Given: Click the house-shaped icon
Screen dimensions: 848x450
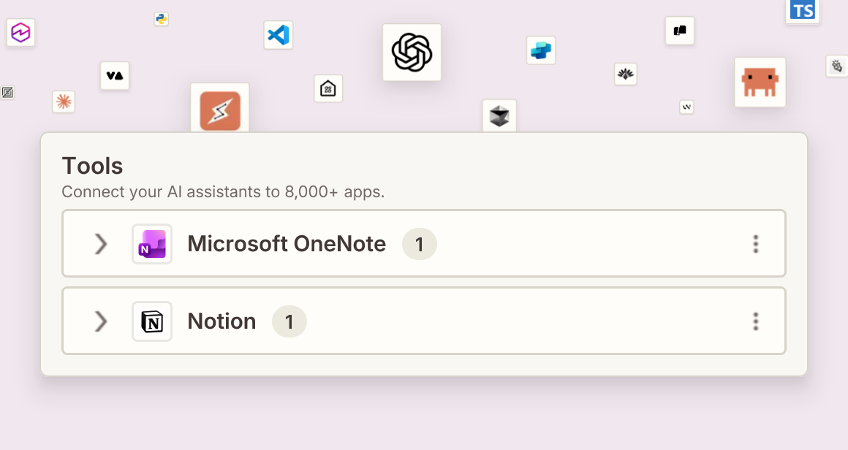Looking at the screenshot, I should click(328, 88).
